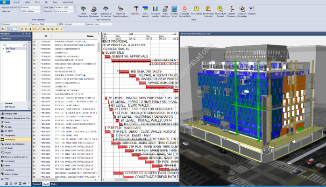Open the Alerts panel in Navigator
The image size is (326, 187).
coord(15,165)
